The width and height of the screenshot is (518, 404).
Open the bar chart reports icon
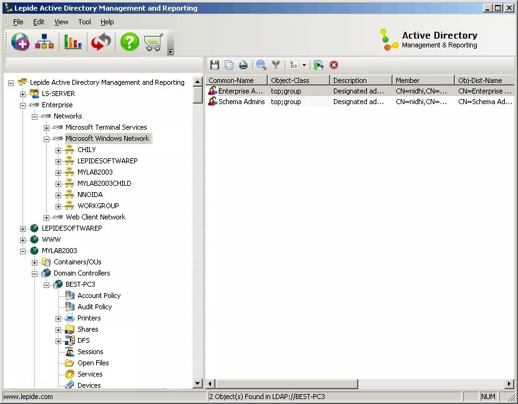tap(72, 42)
